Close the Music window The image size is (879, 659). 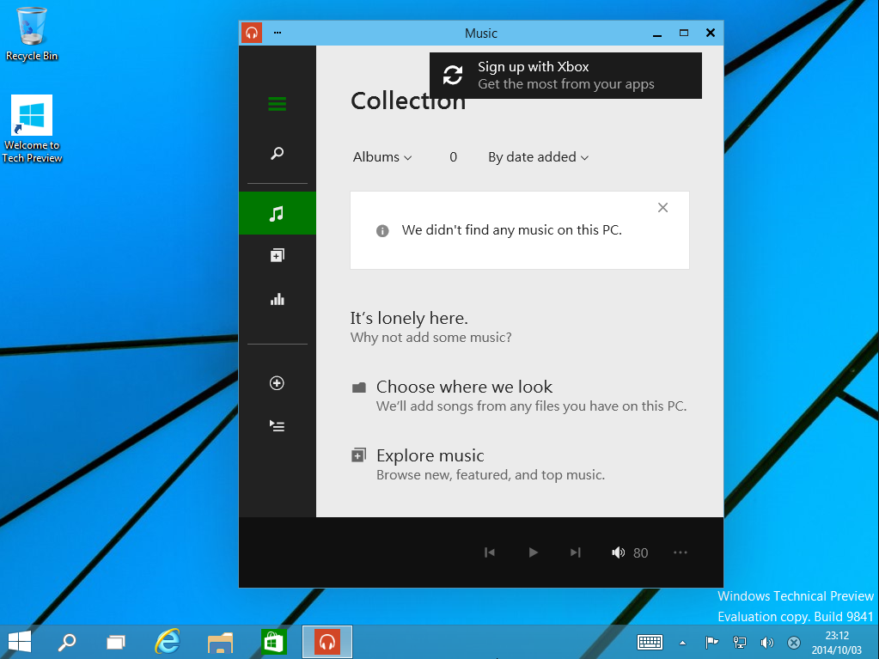[x=711, y=33]
